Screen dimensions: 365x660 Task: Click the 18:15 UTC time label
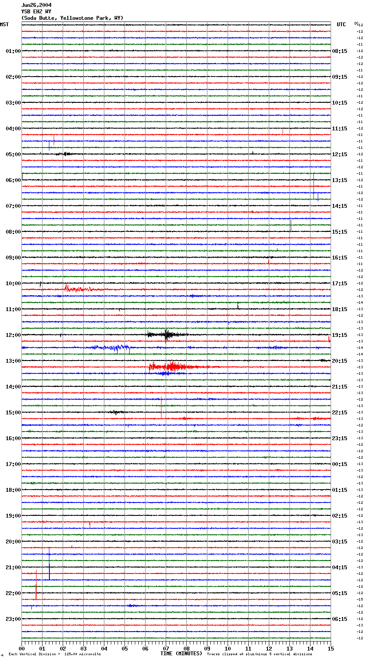(340, 309)
